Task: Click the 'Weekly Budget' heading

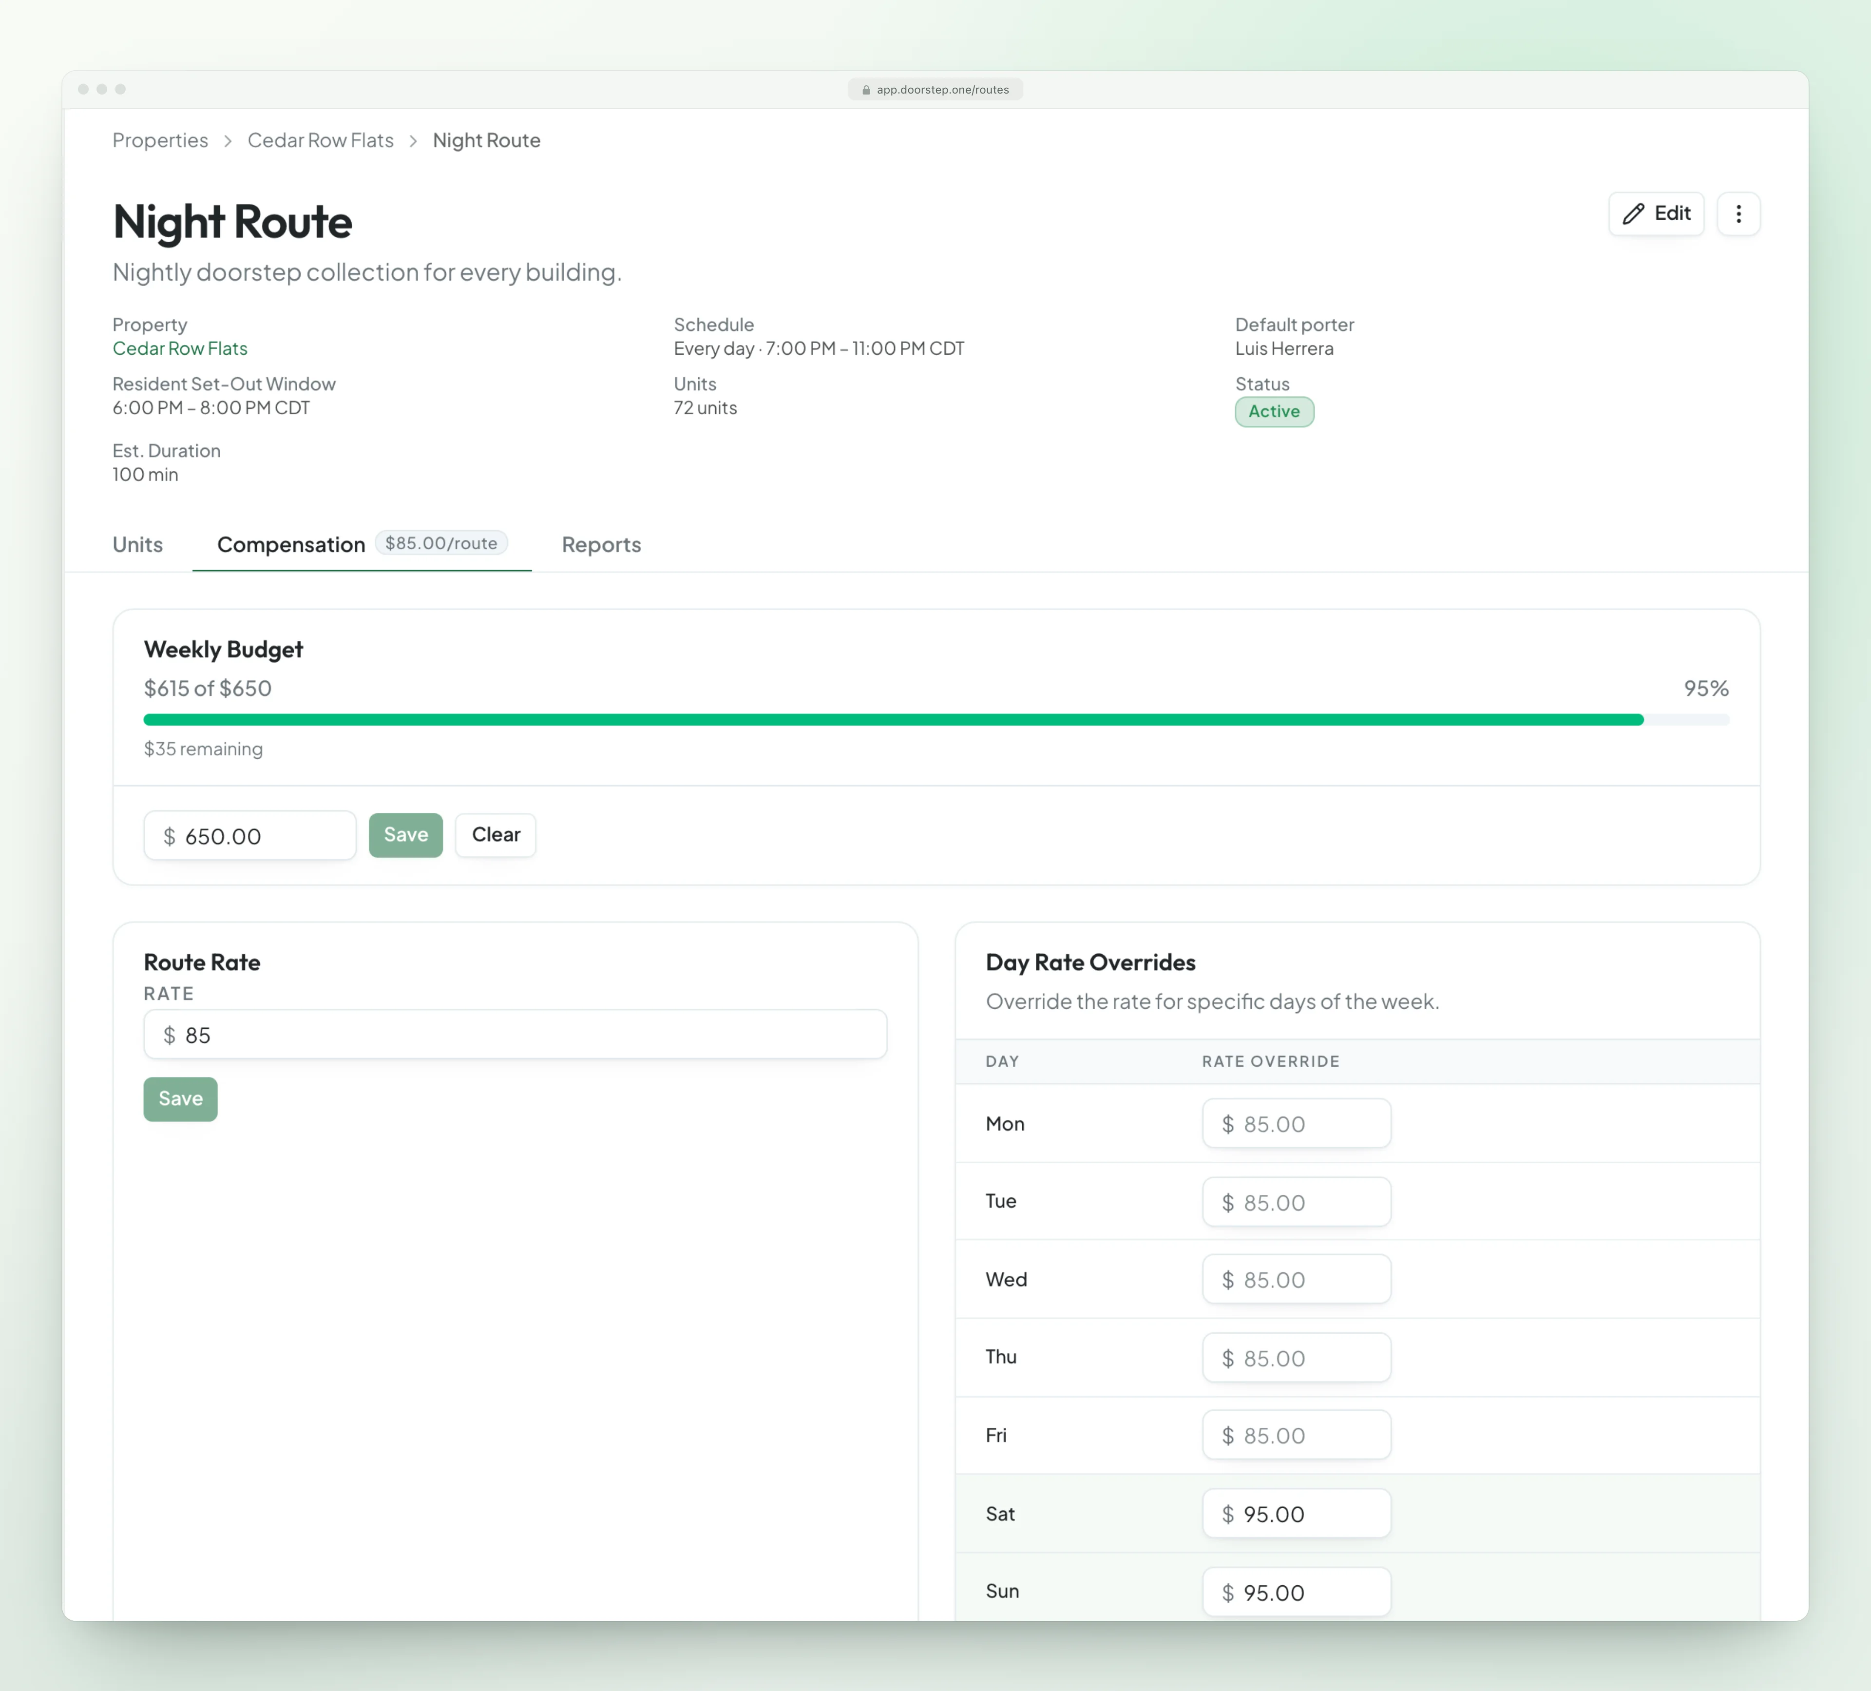Action: [x=224, y=650]
